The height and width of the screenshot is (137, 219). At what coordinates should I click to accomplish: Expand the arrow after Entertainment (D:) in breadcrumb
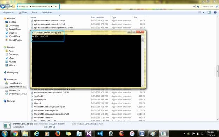pyautogui.click(x=52, y=7)
